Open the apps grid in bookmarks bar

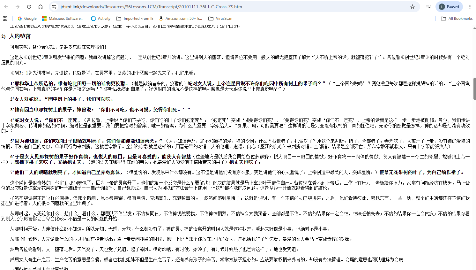pyautogui.click(x=5, y=19)
